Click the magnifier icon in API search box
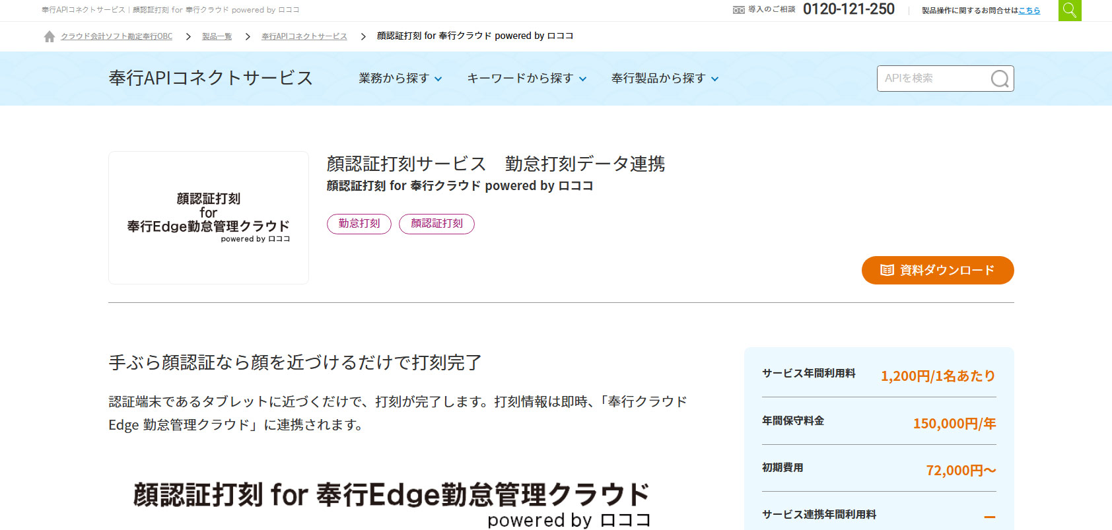 [x=1000, y=79]
